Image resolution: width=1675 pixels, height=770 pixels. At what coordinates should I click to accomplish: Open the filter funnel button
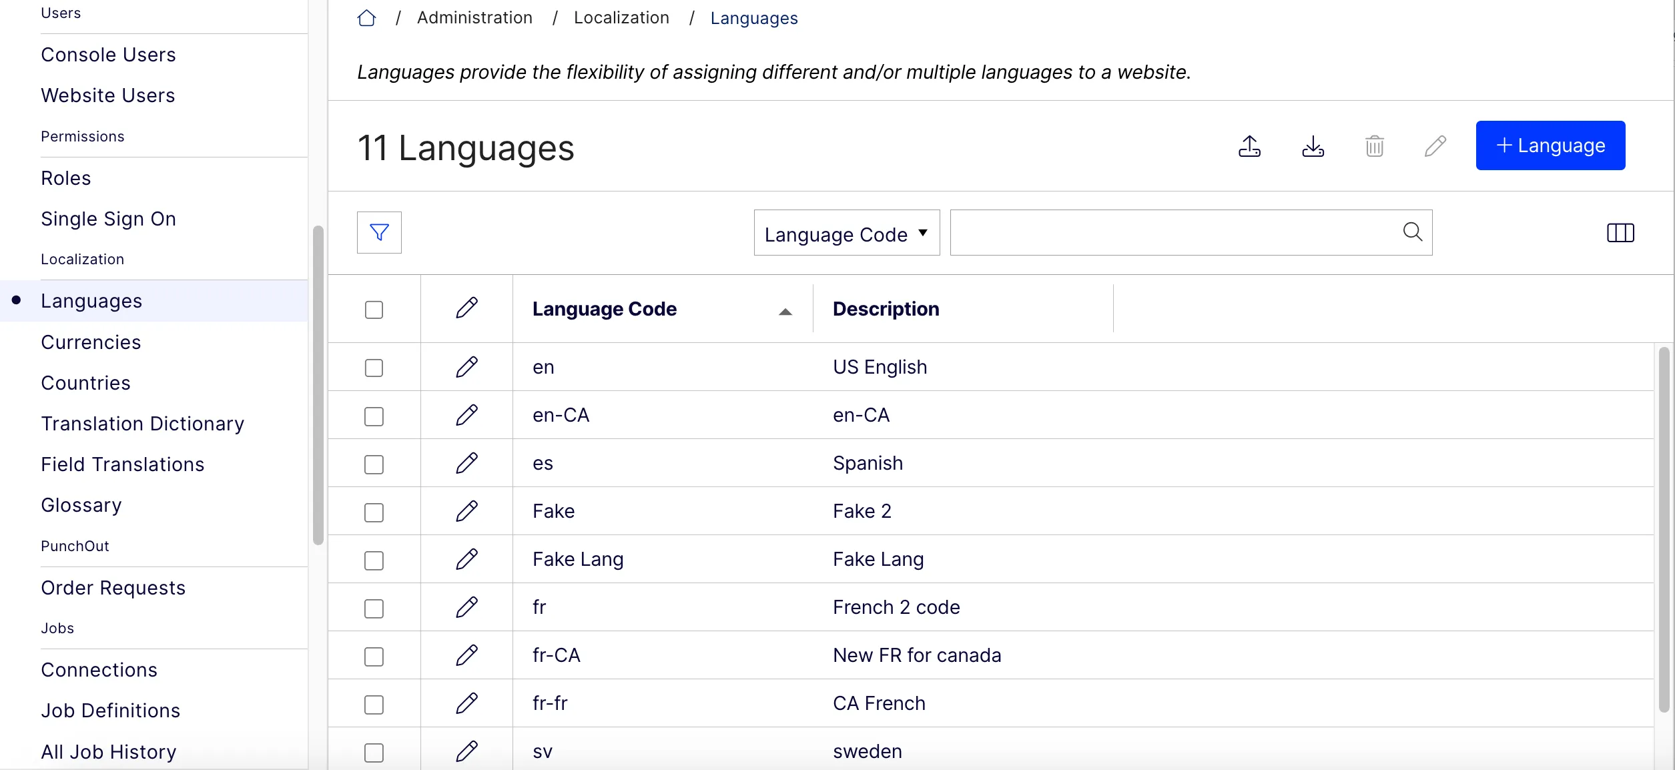[x=379, y=232]
